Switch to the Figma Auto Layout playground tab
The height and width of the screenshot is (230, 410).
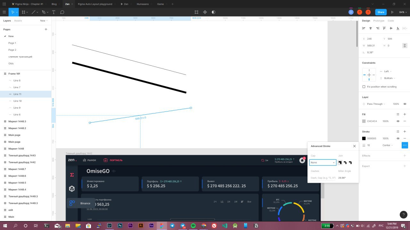95,4
